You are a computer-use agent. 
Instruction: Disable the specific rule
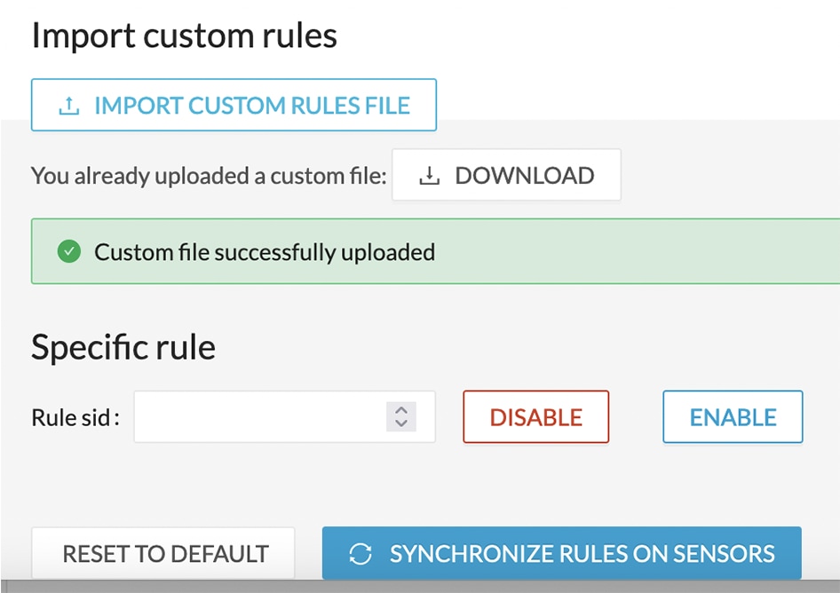click(535, 416)
